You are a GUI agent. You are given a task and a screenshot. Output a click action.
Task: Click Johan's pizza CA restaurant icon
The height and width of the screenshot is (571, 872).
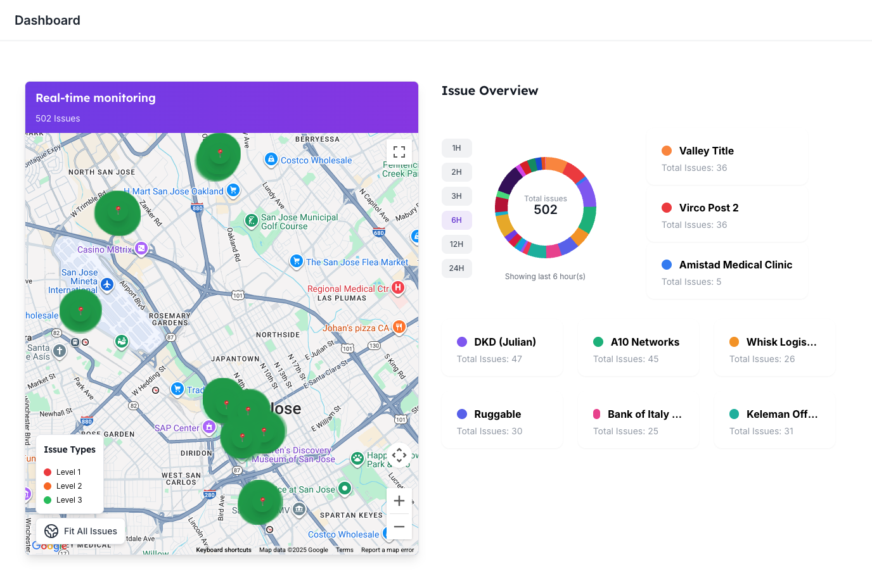tap(399, 327)
